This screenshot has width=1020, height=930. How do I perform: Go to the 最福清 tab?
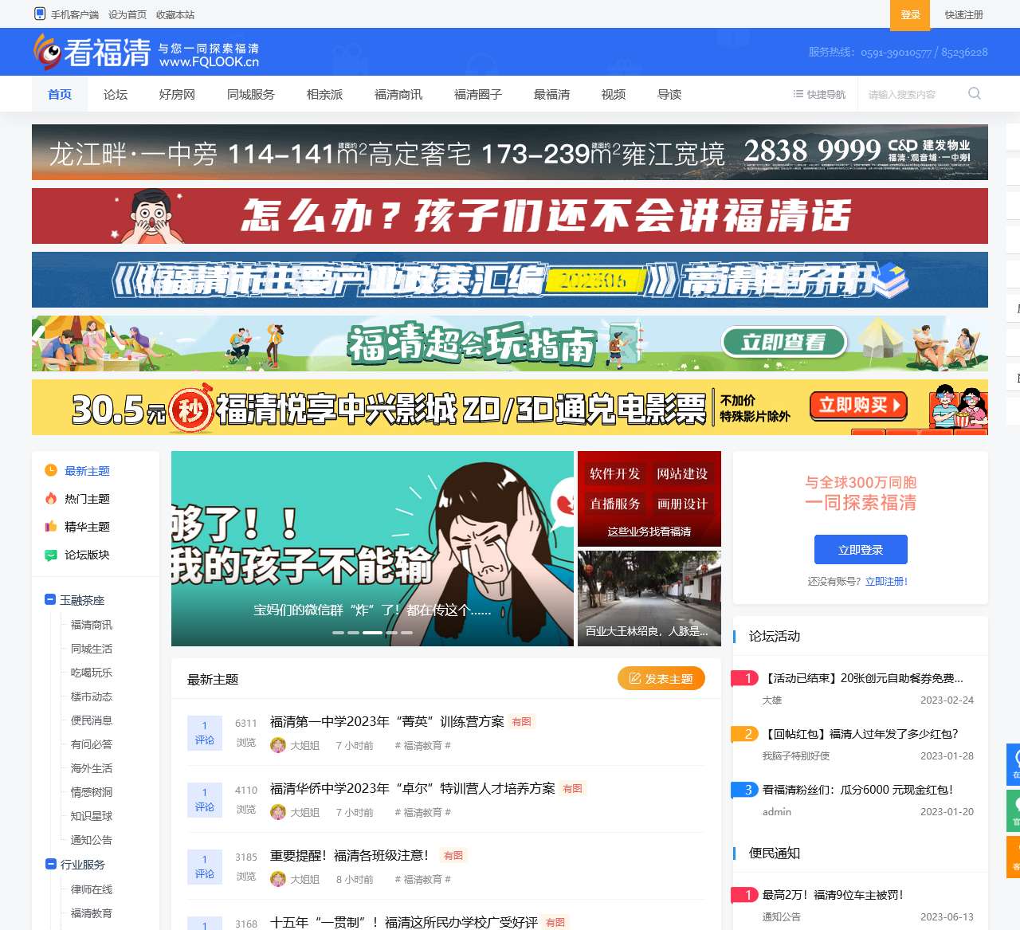click(551, 94)
